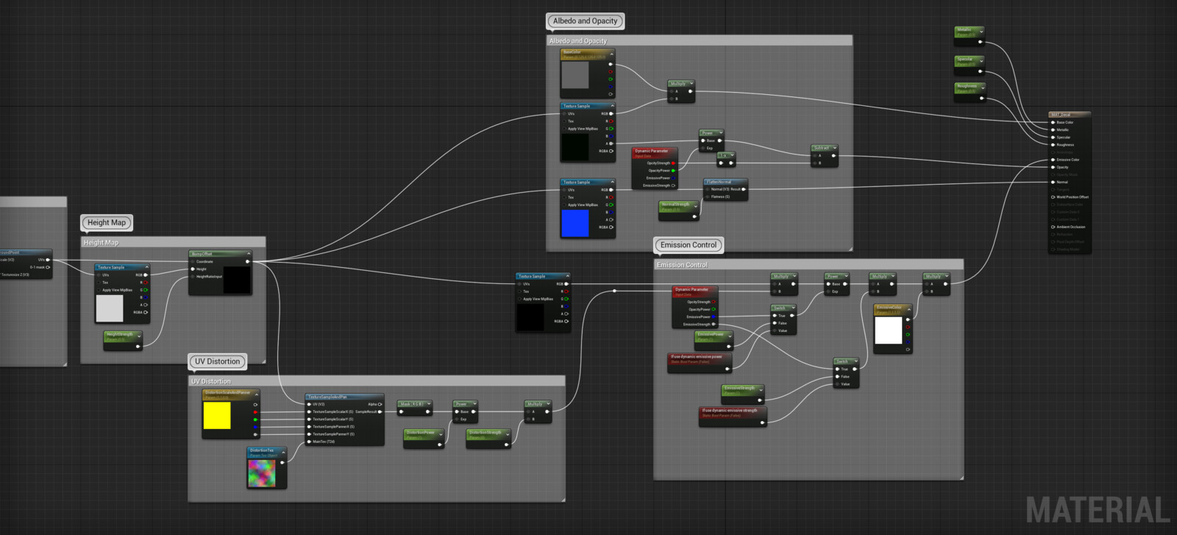Select the Height Map comment box header
Viewport: 1177px width, 535px height.
[x=173, y=242]
